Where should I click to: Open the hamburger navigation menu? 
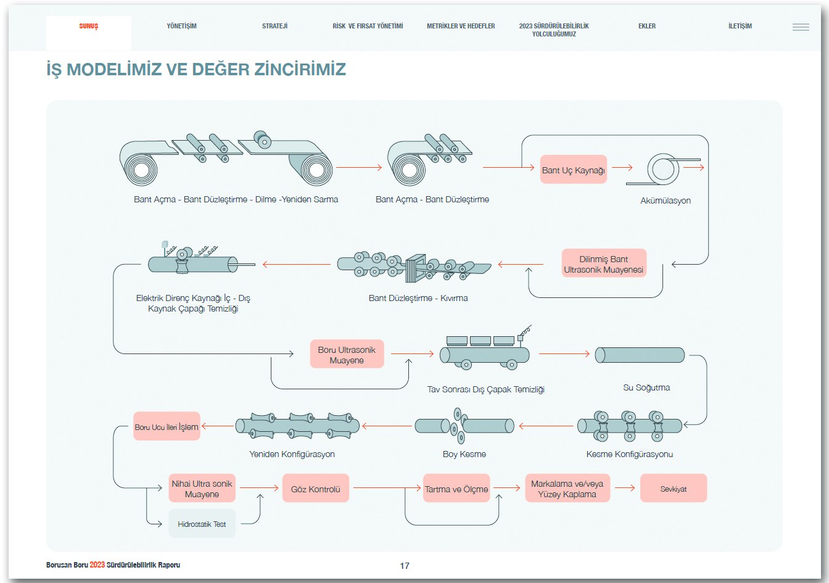pos(801,27)
